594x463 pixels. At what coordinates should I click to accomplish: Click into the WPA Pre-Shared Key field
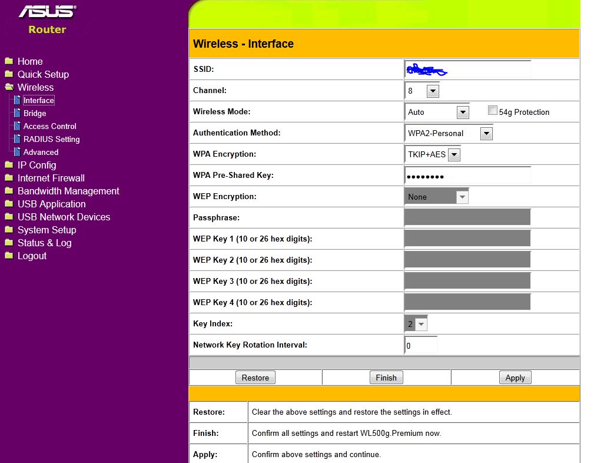click(x=467, y=176)
